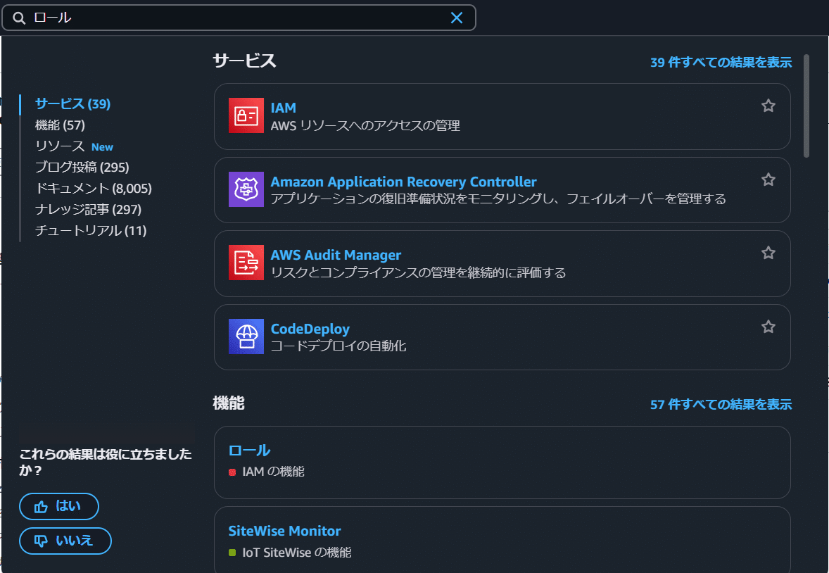This screenshot has width=829, height=573.
Task: Favorite IAM with its star
Action: [768, 106]
